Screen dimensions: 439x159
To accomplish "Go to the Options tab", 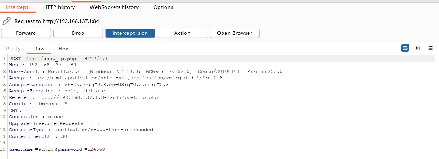I will click(163, 7).
